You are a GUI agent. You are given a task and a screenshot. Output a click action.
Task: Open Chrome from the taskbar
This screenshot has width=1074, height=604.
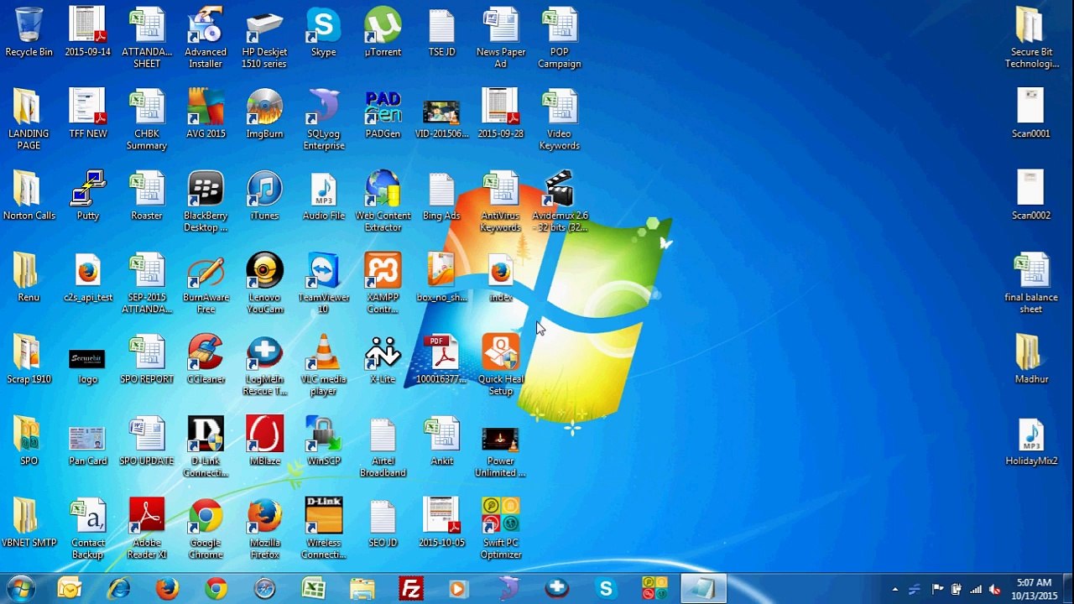[216, 589]
